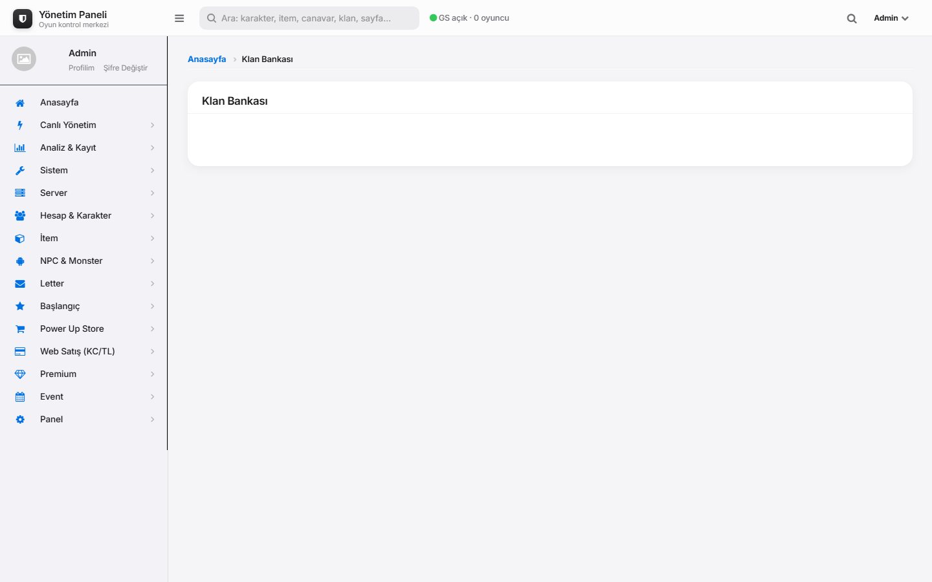932x582 pixels.
Task: Click the Şifre Değiştir link
Action: [126, 68]
